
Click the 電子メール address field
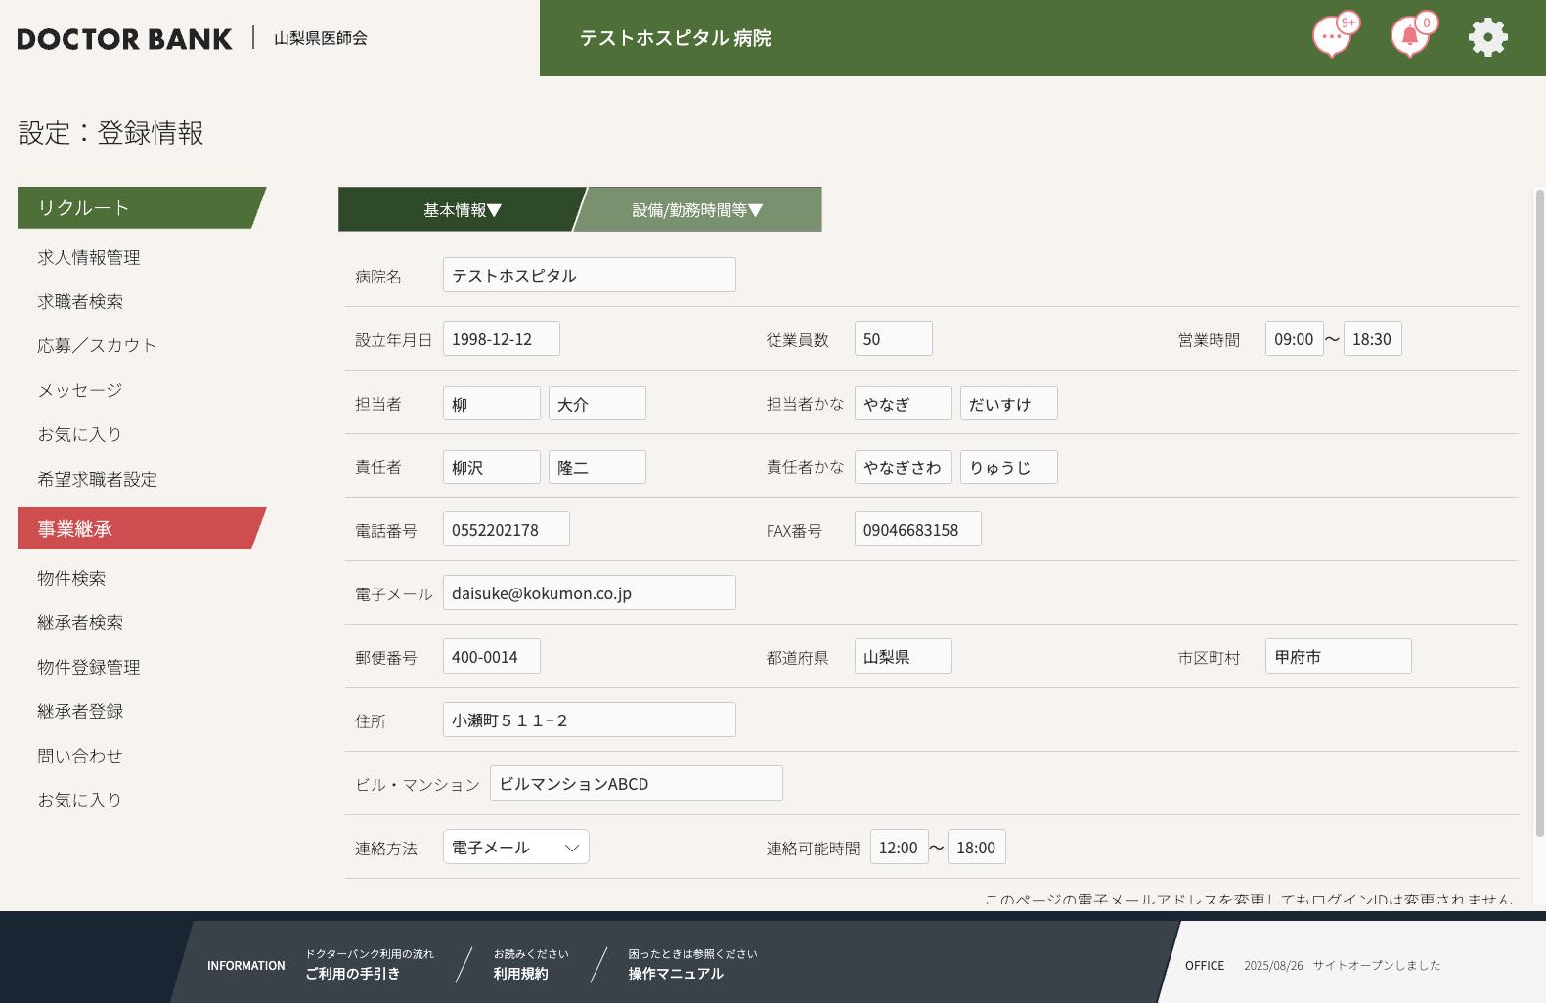(589, 593)
